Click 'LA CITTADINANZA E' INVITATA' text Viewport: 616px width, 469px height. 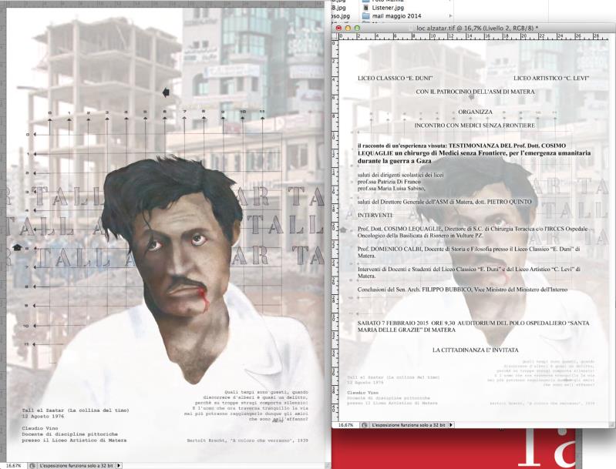476,350
